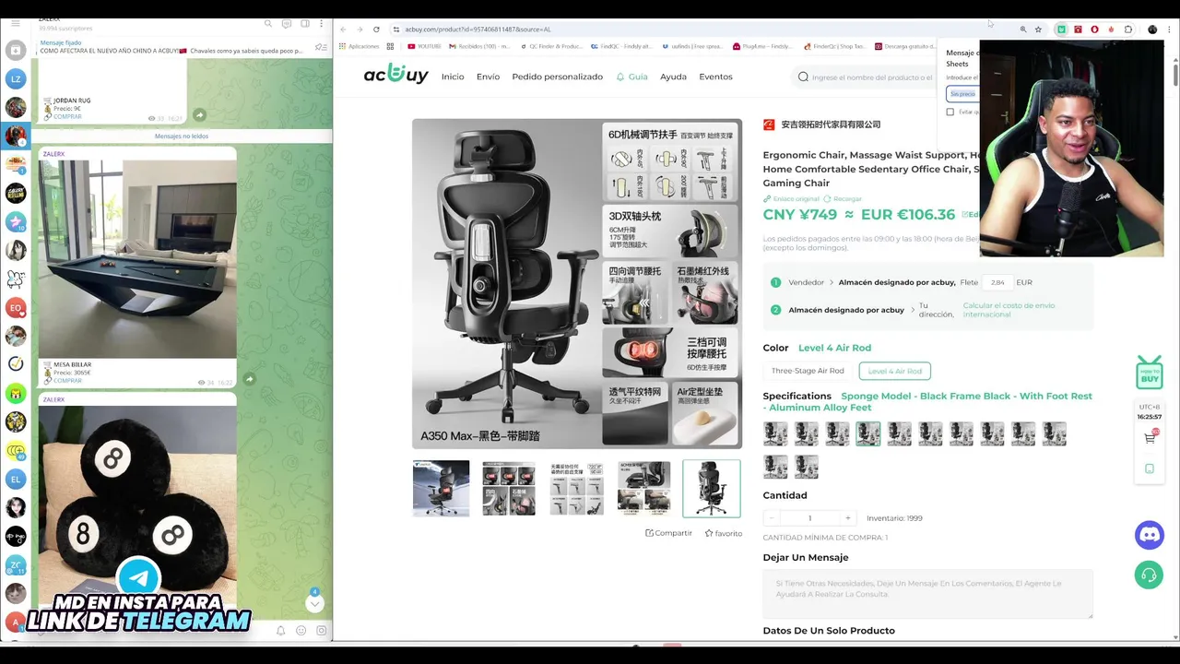Search in the Telegram channel
The image size is (1180, 664).
pos(268,23)
